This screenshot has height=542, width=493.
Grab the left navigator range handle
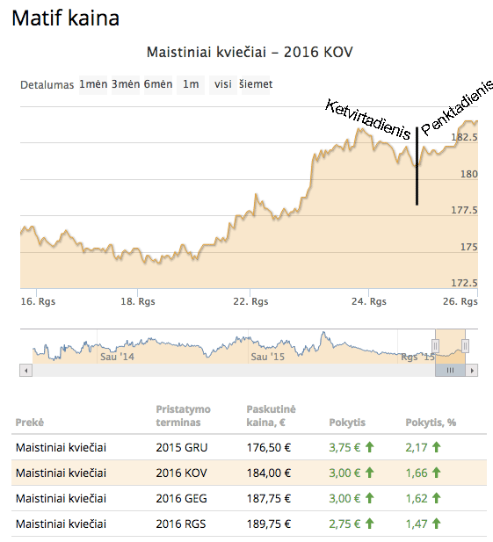point(435,345)
